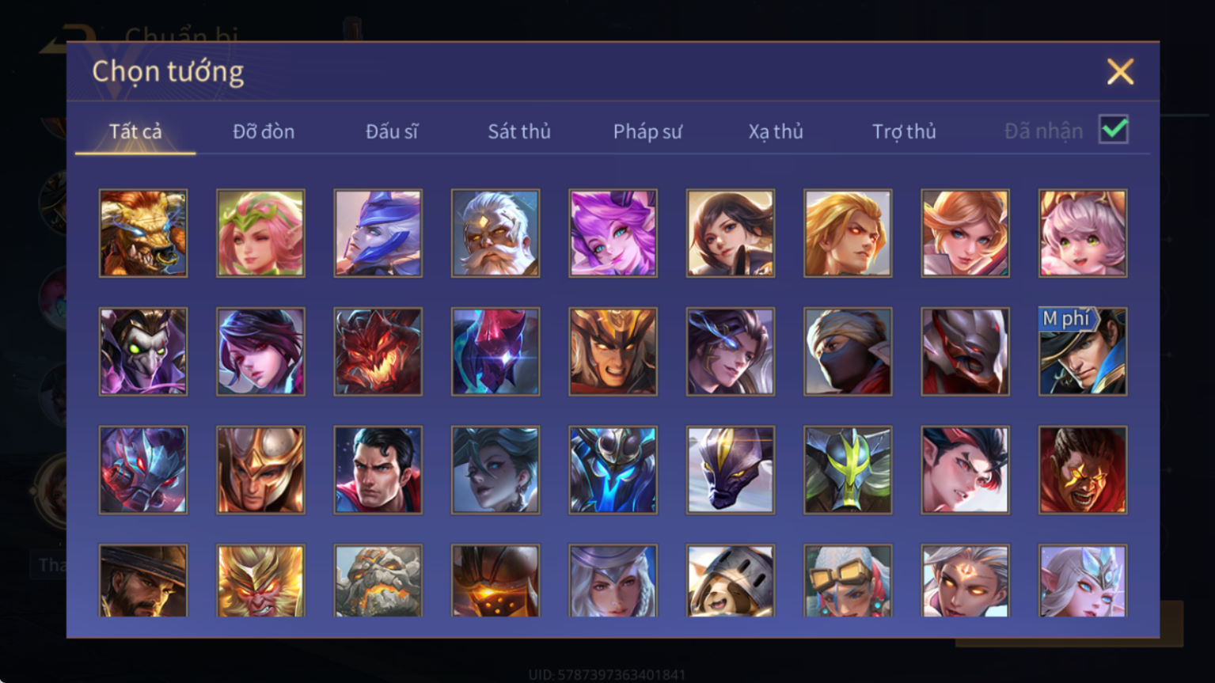Pick the masked ninja hero with headband

click(x=848, y=351)
